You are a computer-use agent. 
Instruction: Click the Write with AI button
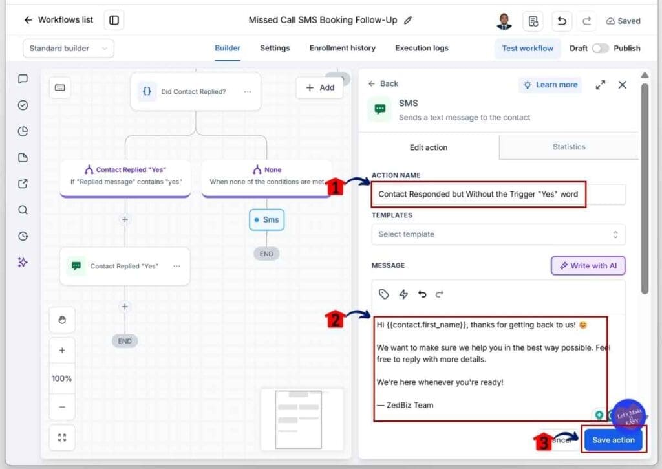[x=588, y=266]
